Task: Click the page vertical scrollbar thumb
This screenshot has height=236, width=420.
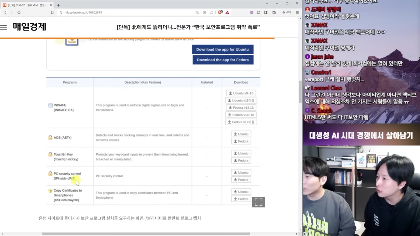Action: click(x=300, y=92)
